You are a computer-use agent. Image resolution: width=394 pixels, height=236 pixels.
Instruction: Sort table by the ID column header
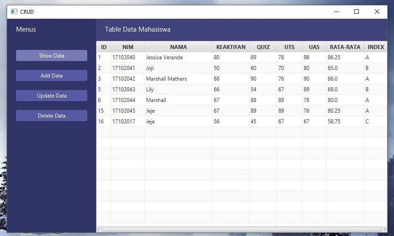104,47
